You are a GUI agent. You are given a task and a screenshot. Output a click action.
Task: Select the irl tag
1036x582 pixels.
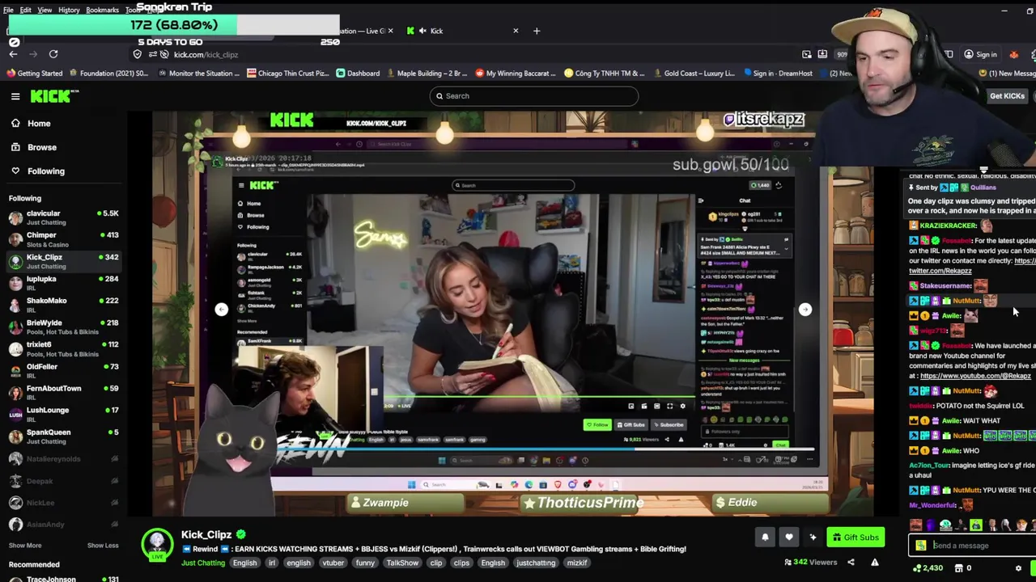(272, 563)
